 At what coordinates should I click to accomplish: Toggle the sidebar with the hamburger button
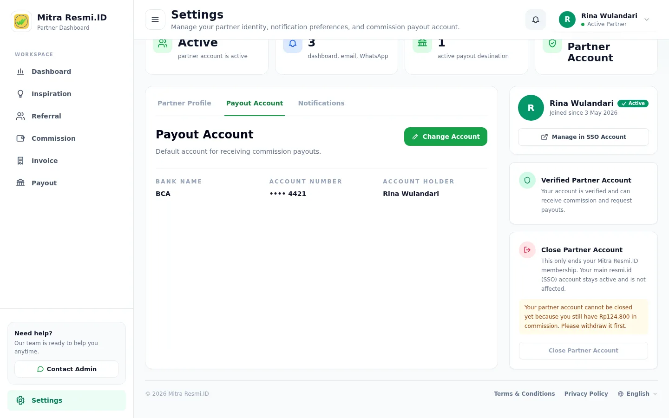[155, 20]
